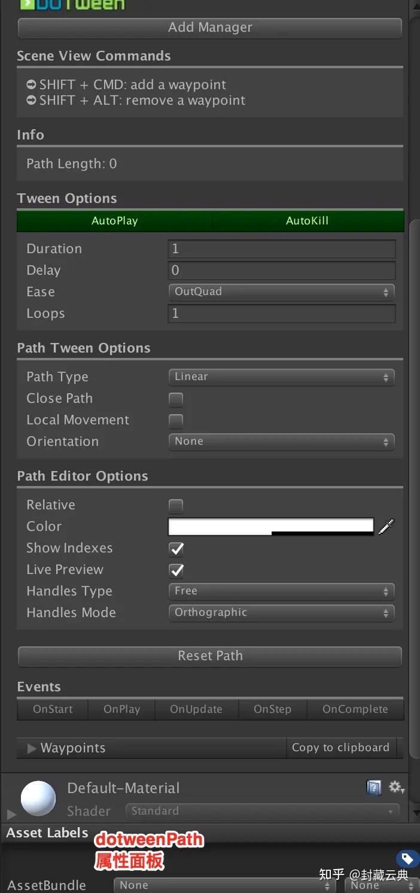
Task: Click the color eyedropper picker icon
Action: [386, 526]
